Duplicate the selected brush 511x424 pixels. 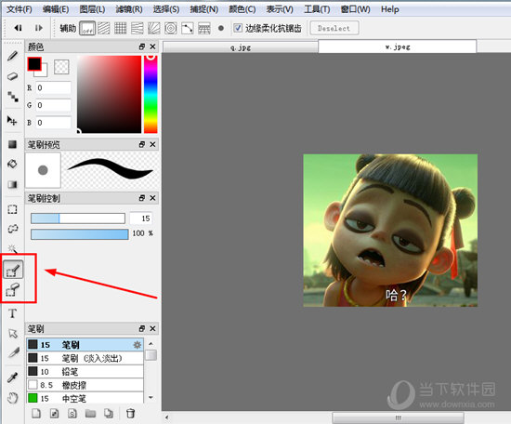(x=109, y=414)
